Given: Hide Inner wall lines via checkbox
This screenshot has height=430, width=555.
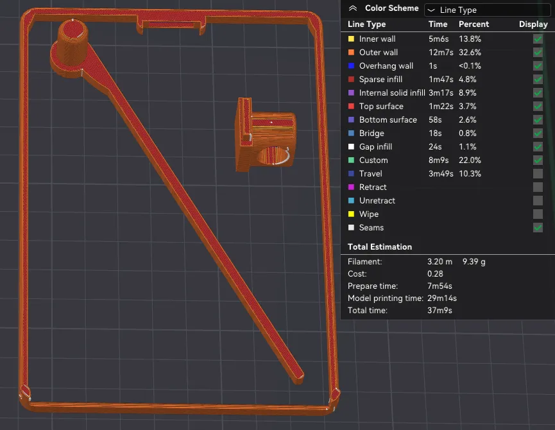Looking at the screenshot, I should [538, 39].
